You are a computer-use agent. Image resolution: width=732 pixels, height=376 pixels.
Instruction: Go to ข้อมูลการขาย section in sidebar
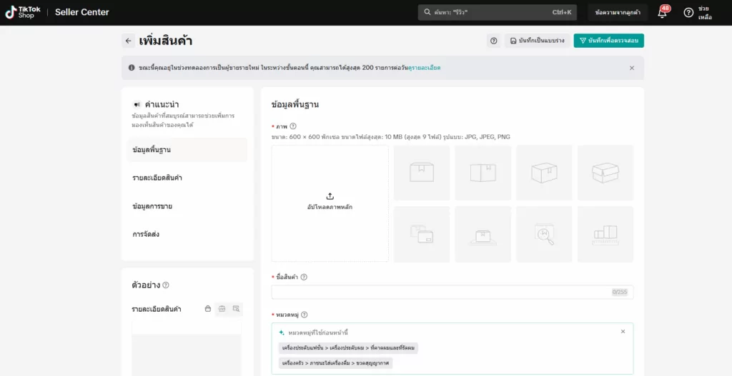(x=152, y=206)
